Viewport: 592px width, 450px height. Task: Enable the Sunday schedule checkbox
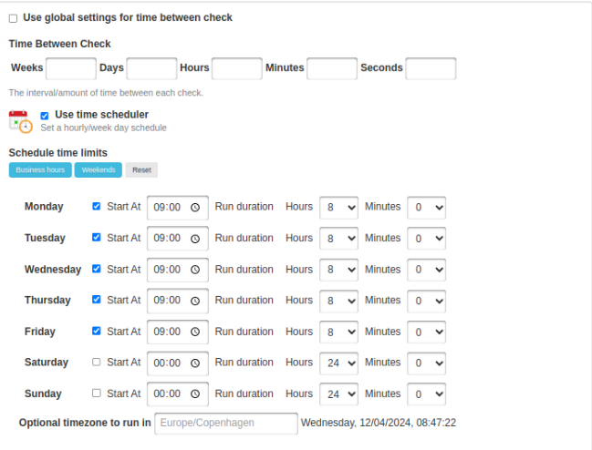97,394
